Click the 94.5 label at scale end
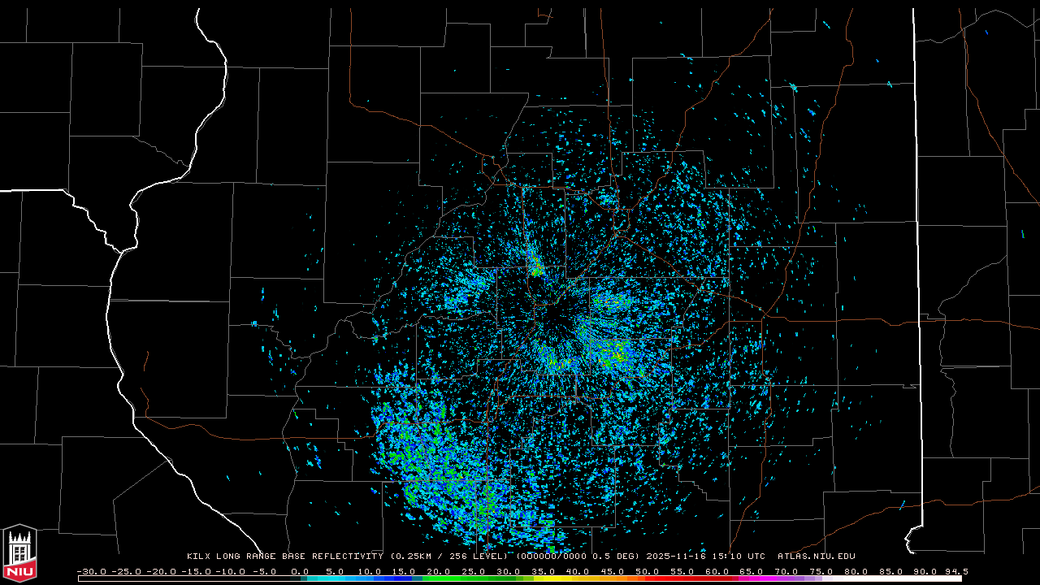The image size is (1040, 585). click(x=955, y=571)
